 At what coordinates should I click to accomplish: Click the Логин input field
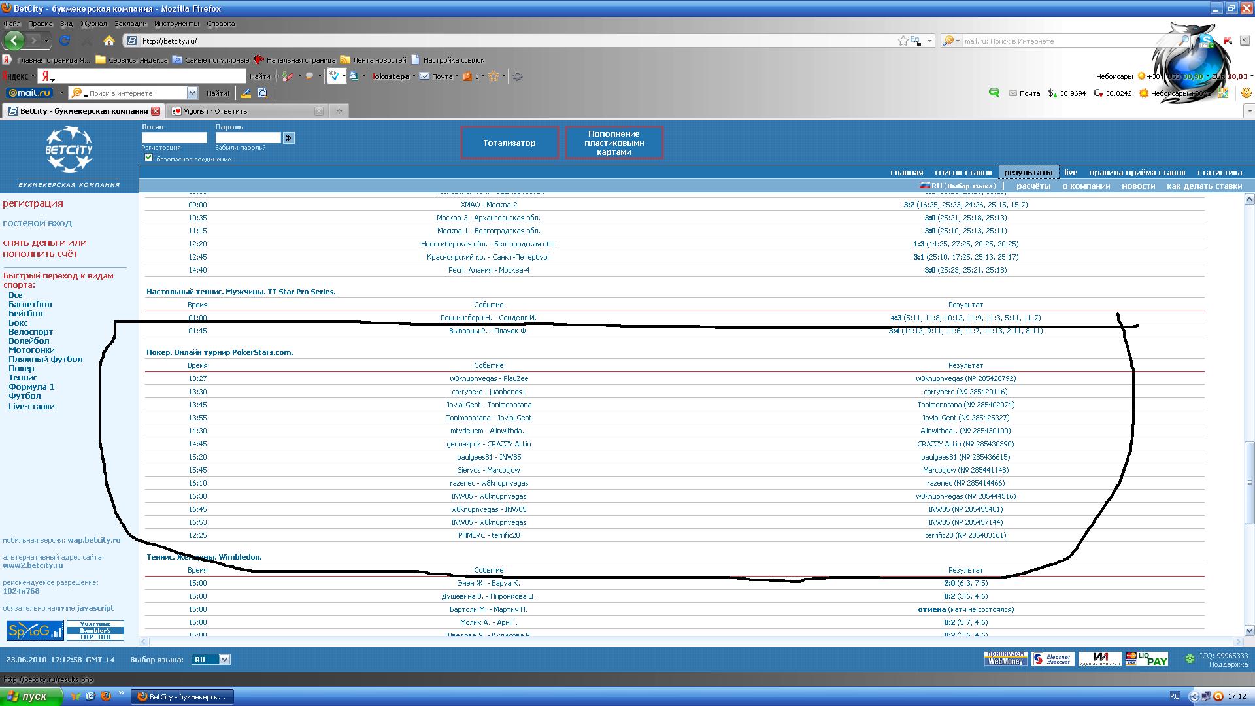174,138
